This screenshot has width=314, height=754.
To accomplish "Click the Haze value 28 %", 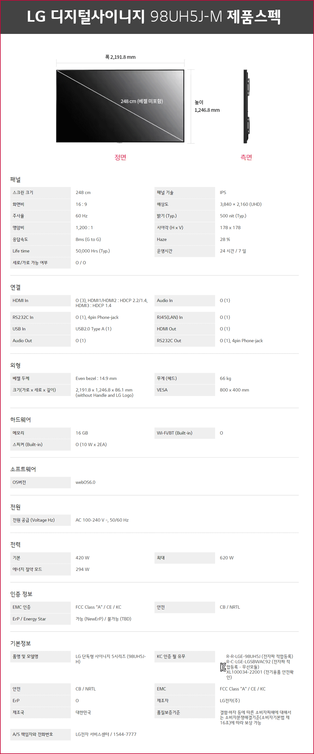I will pyautogui.click(x=225, y=239).
